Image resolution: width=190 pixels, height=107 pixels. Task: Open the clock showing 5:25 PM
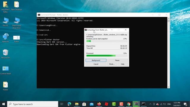pos(177,104)
